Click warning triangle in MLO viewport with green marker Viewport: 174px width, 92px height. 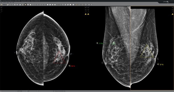(88, 14)
